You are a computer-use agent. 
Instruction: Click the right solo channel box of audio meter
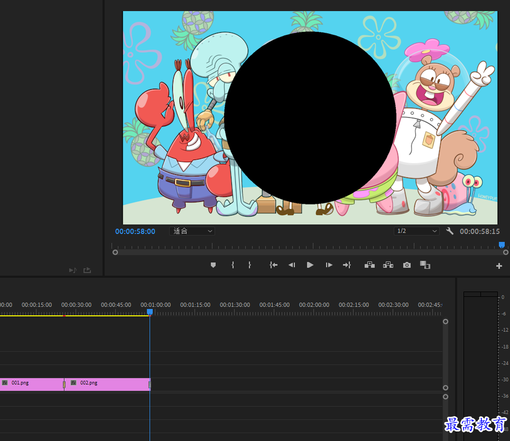489,294
